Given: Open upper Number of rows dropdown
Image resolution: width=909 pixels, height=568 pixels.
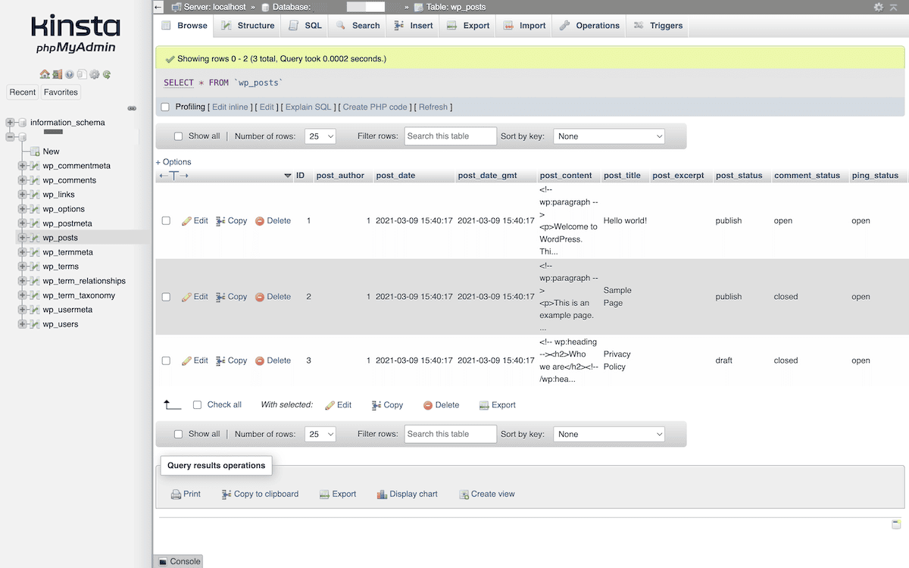Looking at the screenshot, I should [320, 136].
